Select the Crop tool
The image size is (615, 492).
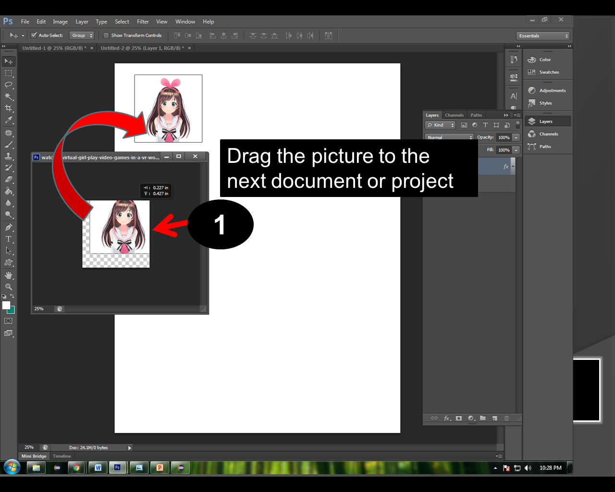(8, 108)
